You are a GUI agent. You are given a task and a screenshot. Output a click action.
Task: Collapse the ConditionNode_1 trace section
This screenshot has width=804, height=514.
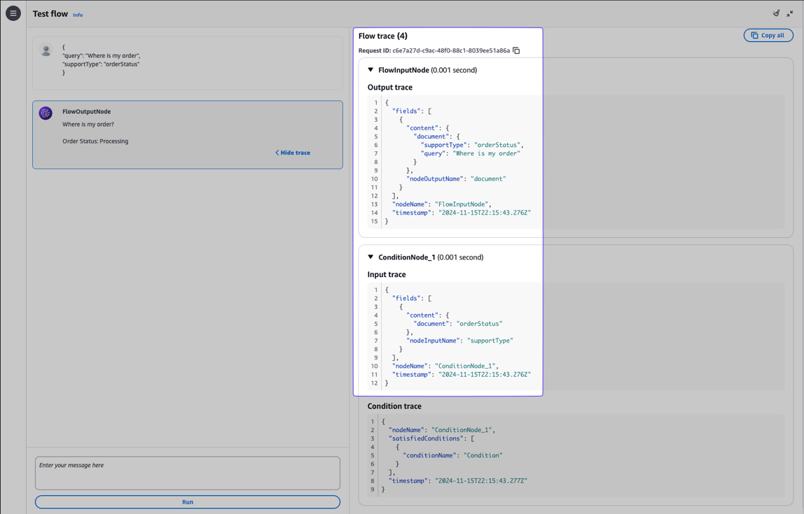pyautogui.click(x=371, y=257)
